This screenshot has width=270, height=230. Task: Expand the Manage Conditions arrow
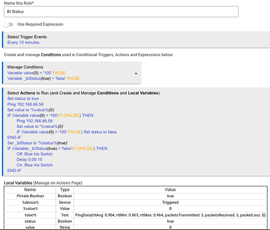[x=136, y=74]
